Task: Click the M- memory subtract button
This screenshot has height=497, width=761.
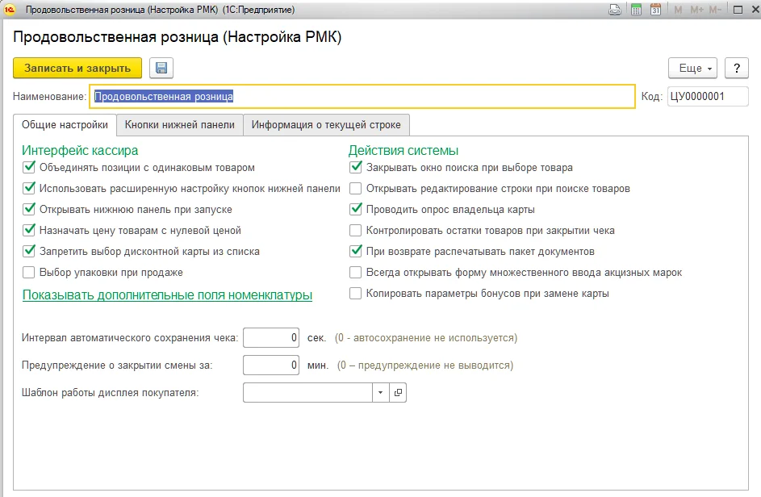Action: pos(715,10)
